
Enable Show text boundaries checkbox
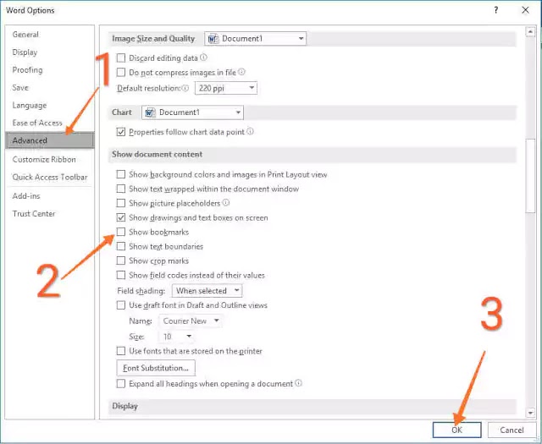click(120, 246)
